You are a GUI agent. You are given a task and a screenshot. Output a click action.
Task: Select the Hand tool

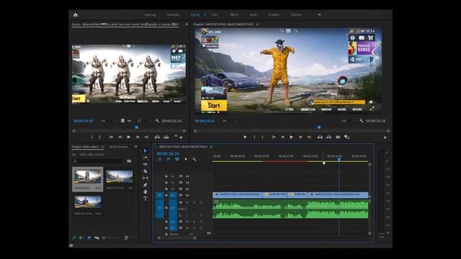[x=146, y=191]
